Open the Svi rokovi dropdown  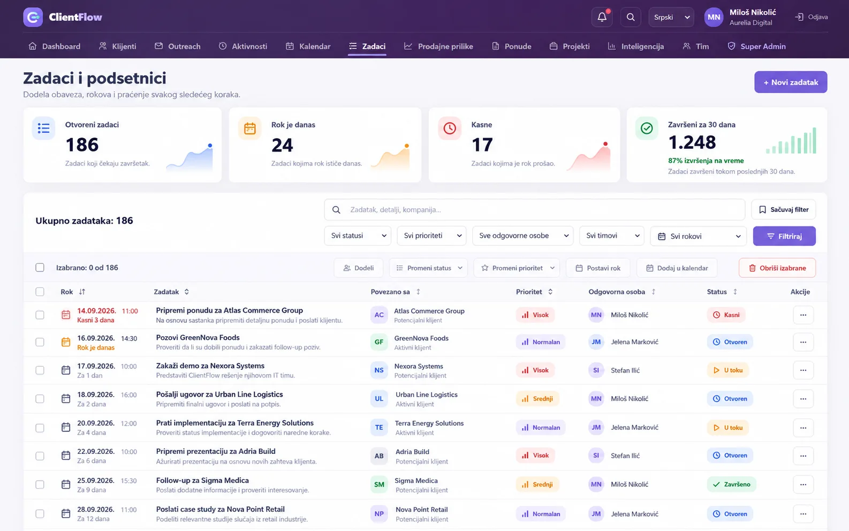(699, 236)
